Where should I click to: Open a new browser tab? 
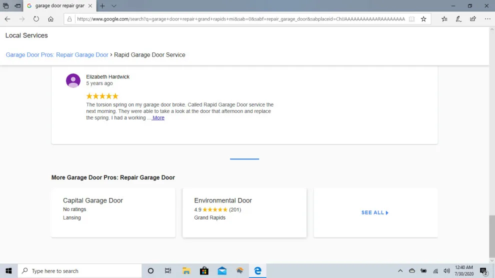pyautogui.click(x=102, y=5)
